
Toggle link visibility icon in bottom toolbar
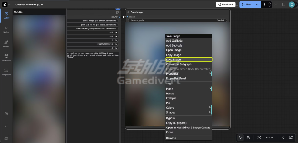pyautogui.click(x=291, y=137)
